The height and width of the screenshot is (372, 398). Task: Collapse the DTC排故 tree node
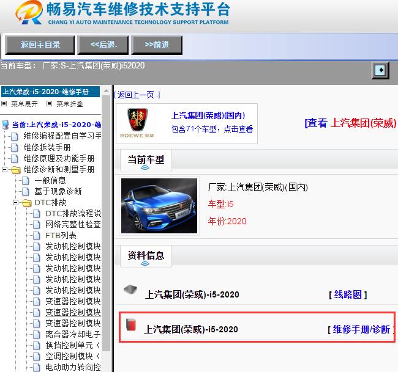(x=15, y=203)
